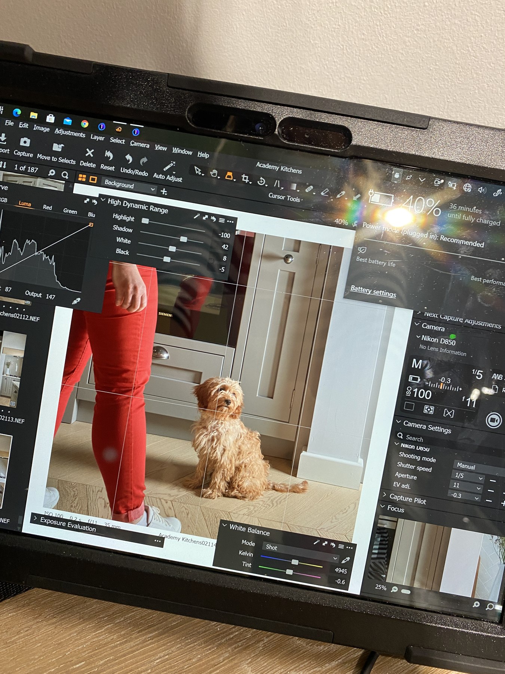Image resolution: width=505 pixels, height=674 pixels.
Task: Click the volume icon in system tray
Action: pos(482,190)
